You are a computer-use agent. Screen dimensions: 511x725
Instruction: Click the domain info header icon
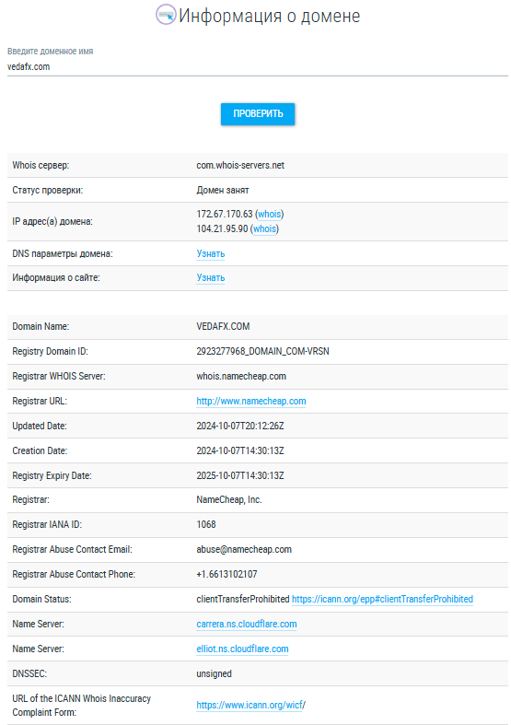[166, 15]
